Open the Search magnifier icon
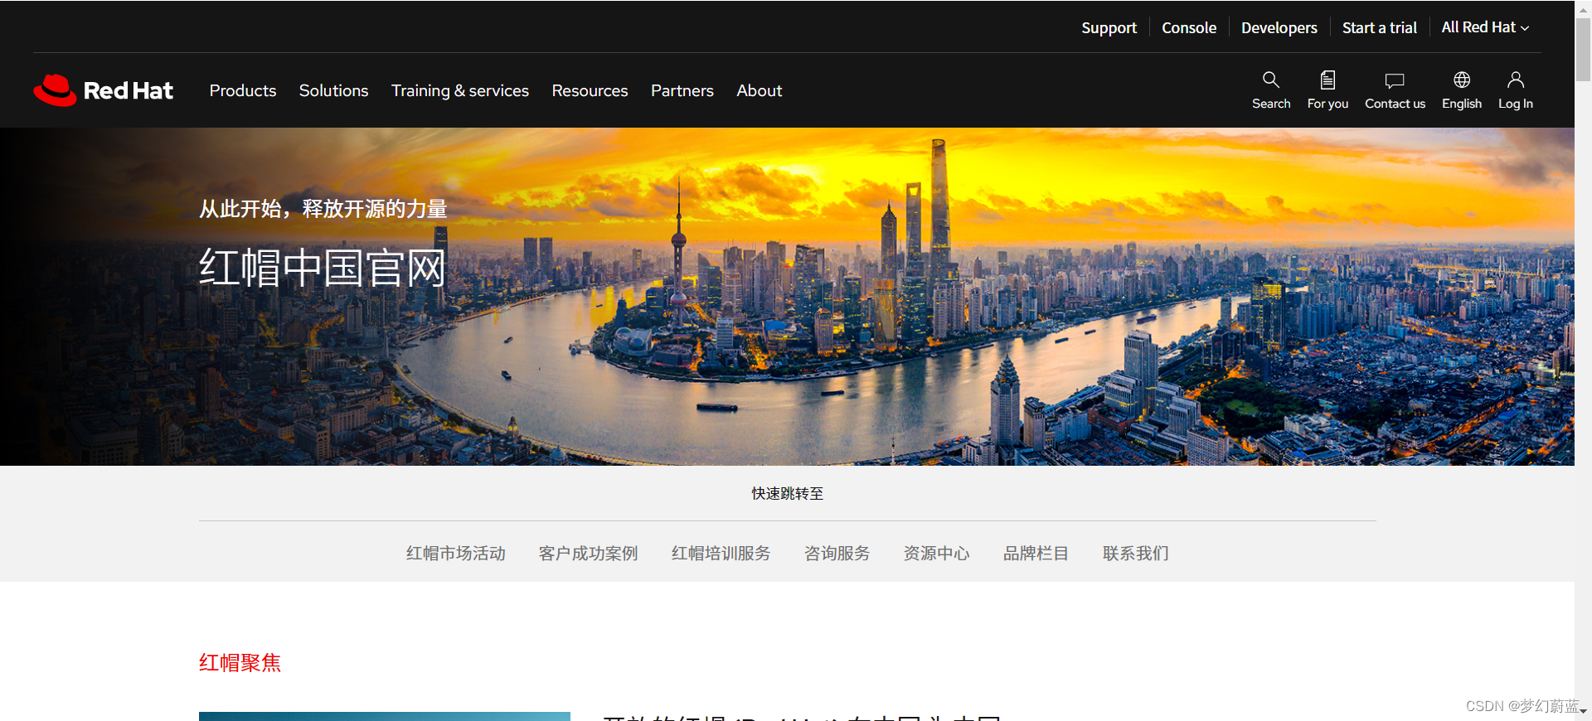Screen dimensions: 1592x721 pyautogui.click(x=1271, y=80)
